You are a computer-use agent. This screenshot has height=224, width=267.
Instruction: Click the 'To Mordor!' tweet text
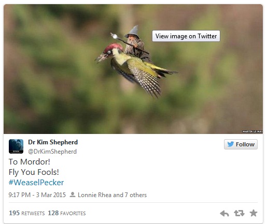click(x=30, y=162)
